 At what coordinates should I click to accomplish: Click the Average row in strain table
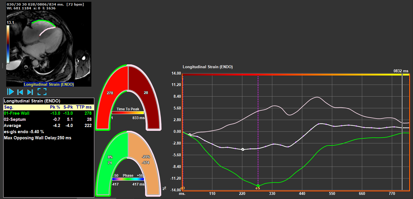pos(12,126)
